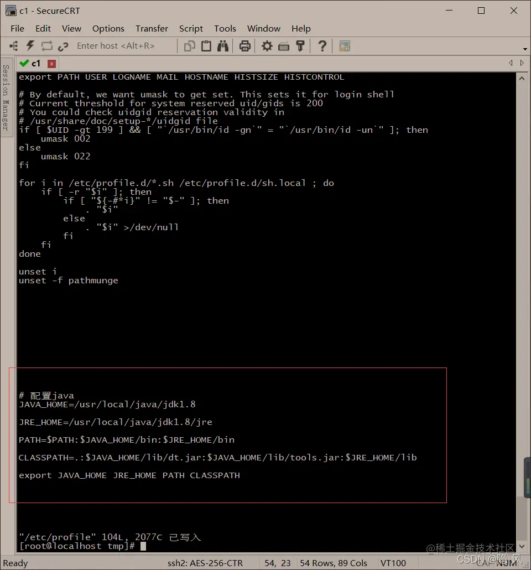This screenshot has height=570, width=531.
Task: Click the Help question mark icon
Action: 322,46
